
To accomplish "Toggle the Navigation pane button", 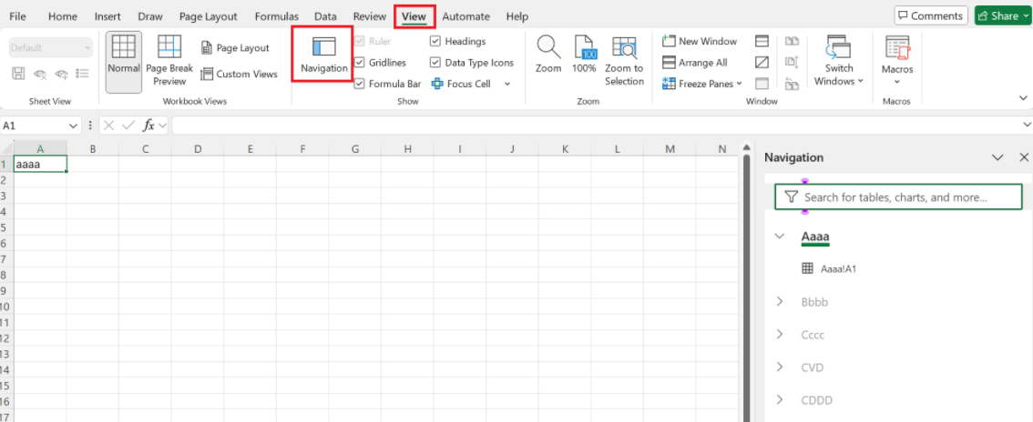I will point(323,54).
